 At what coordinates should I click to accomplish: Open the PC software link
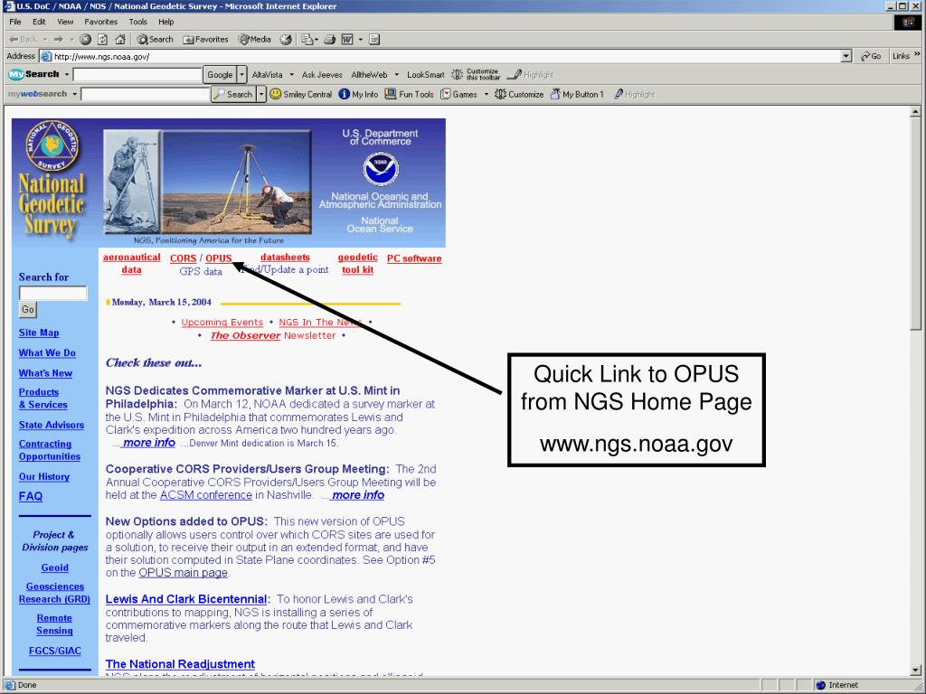click(414, 258)
